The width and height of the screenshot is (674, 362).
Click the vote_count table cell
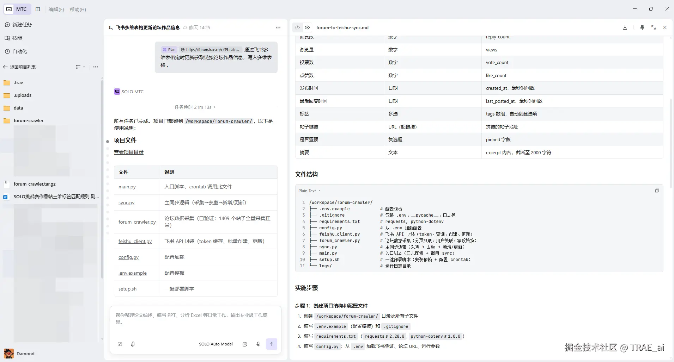[x=572, y=62]
